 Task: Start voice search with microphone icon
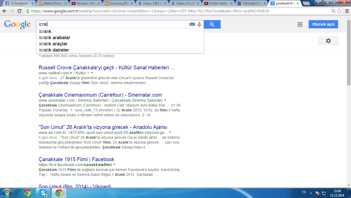tap(199, 24)
